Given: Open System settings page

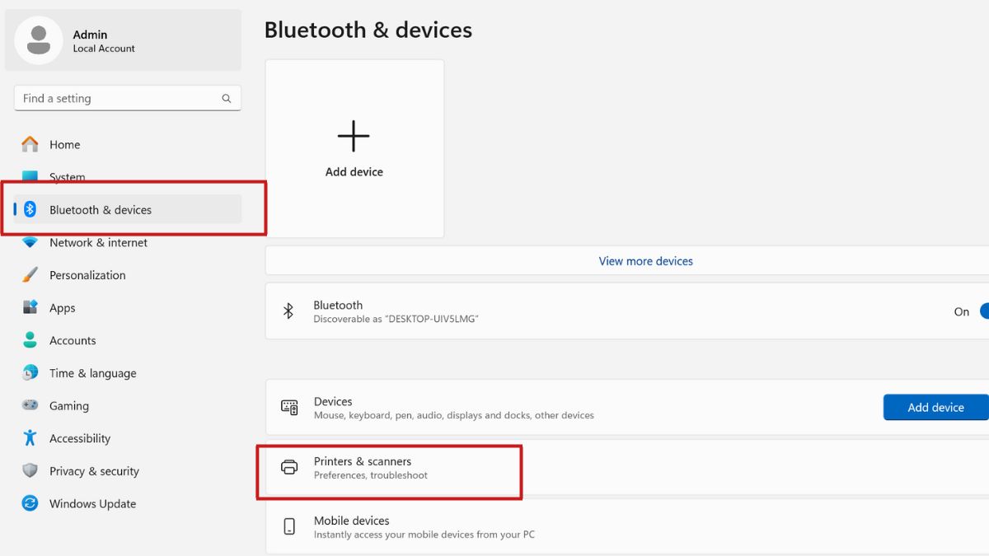Looking at the screenshot, I should coord(128,177).
